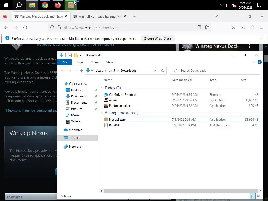Go up one folder level
268x201 pixels.
pos(82,71)
